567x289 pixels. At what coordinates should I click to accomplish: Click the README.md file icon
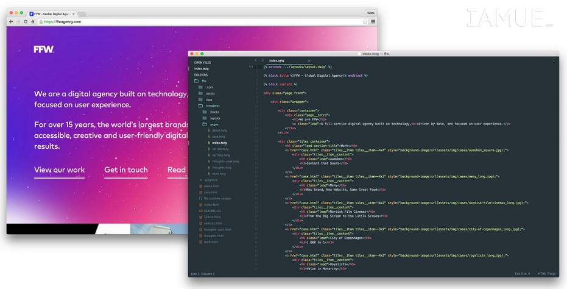click(x=201, y=211)
